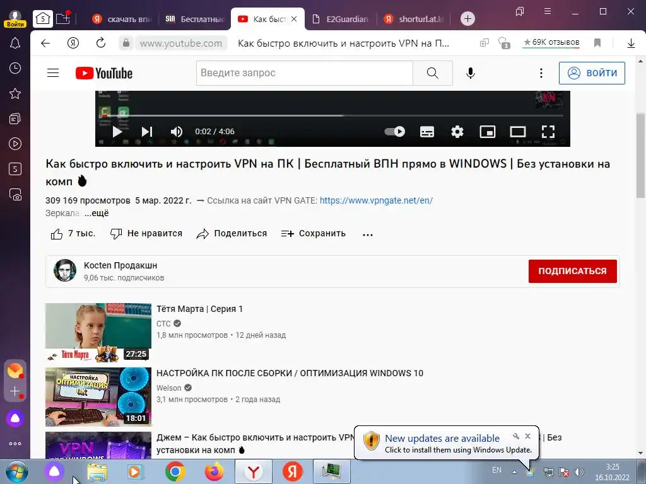
Task: Switch to the E2Guardian tab
Action: coord(340,19)
